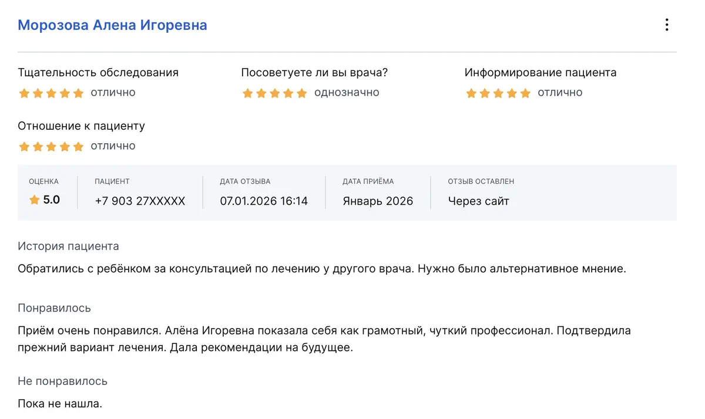The image size is (705, 419).
Task: Click star rating under Тщательность обследования
Action: [x=51, y=93]
